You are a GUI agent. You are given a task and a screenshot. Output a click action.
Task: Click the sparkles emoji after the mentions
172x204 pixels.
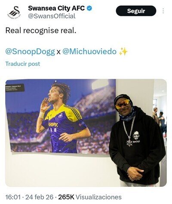[123, 52]
